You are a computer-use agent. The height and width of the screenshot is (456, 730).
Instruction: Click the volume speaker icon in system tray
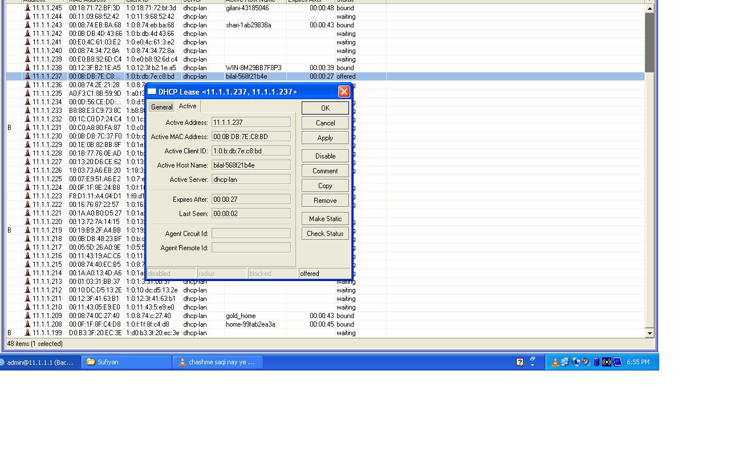click(x=585, y=361)
